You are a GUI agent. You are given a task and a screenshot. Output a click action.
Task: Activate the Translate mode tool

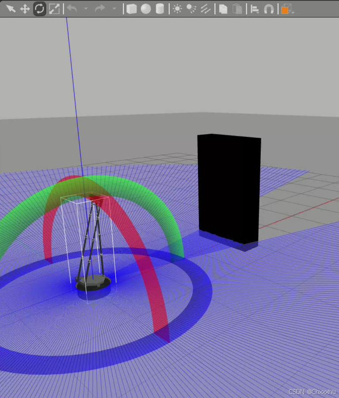click(x=25, y=9)
